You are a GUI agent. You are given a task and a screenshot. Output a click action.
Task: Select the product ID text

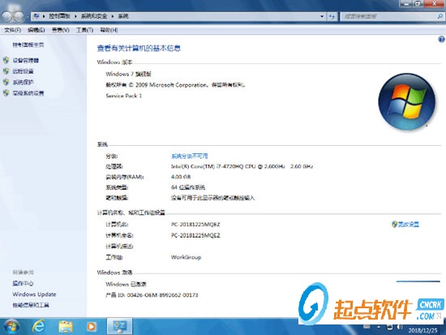(x=152, y=295)
